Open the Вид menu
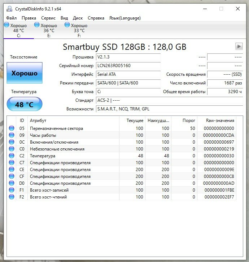Viewport: 249px width, 262px height. 64,18
